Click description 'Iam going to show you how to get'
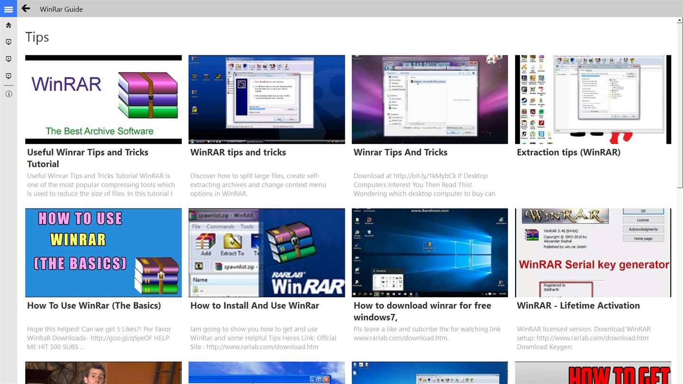The height and width of the screenshot is (384, 683). [263, 338]
